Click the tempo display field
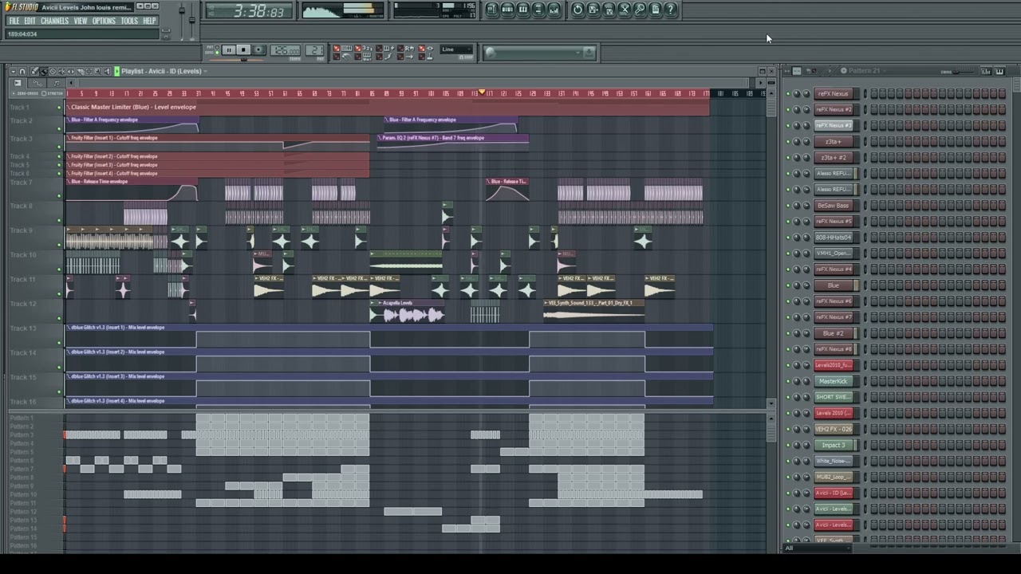Image resolution: width=1021 pixels, height=574 pixels. (x=285, y=50)
